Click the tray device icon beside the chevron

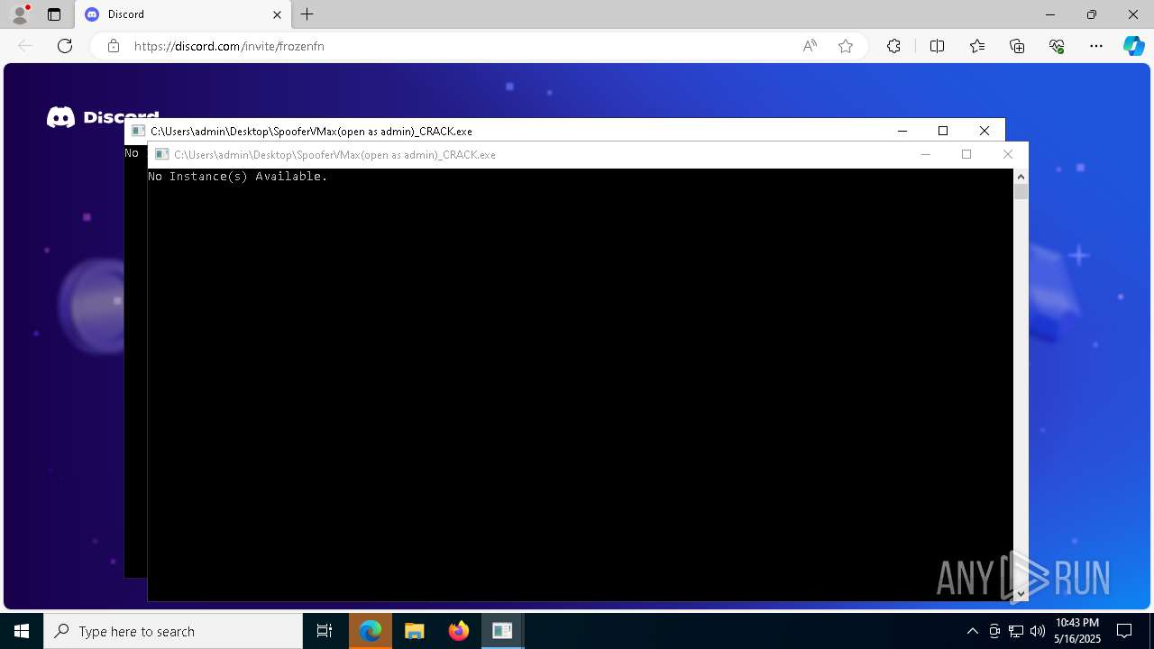pyautogui.click(x=994, y=631)
